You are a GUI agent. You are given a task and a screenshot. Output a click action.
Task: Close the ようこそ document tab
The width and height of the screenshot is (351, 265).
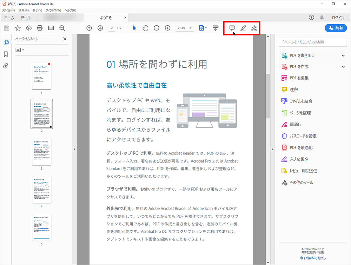pos(125,18)
